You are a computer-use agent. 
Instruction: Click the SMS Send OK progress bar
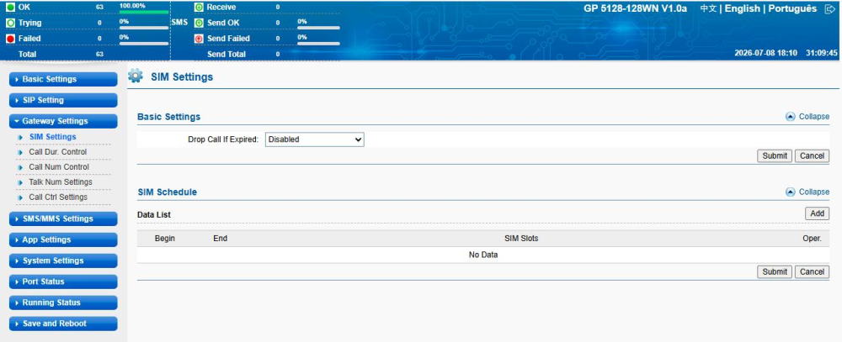click(318, 28)
